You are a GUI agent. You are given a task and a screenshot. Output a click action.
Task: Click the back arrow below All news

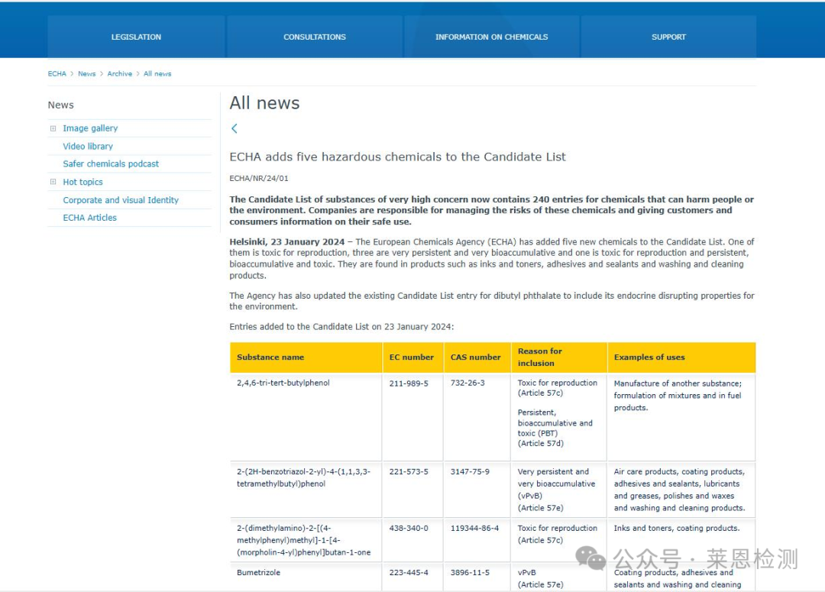235,129
